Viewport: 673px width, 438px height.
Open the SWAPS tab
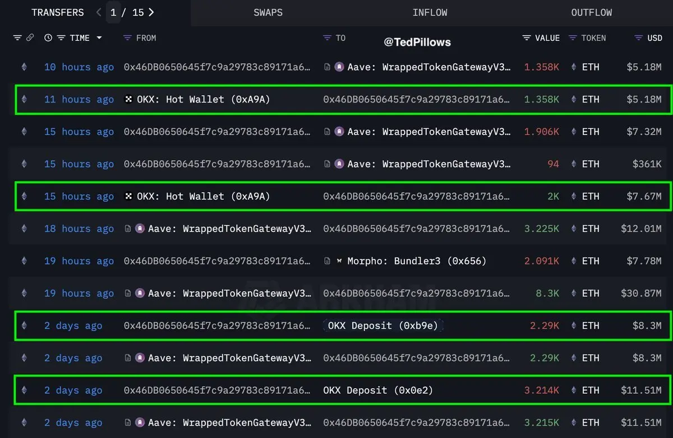268,12
